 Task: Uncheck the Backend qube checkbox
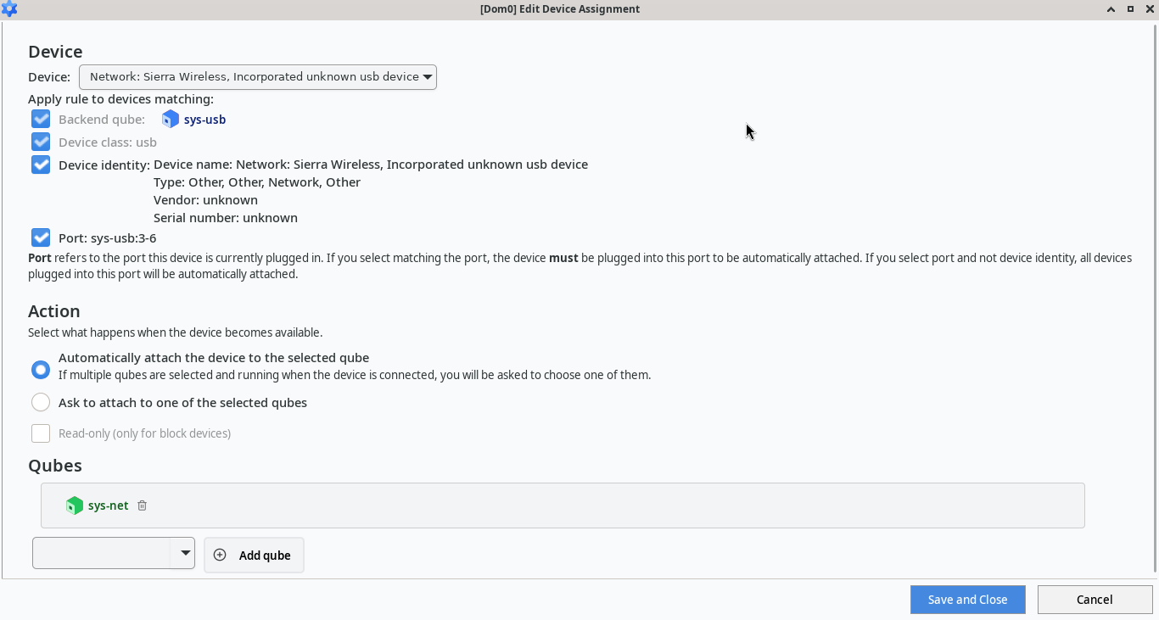[x=40, y=119]
